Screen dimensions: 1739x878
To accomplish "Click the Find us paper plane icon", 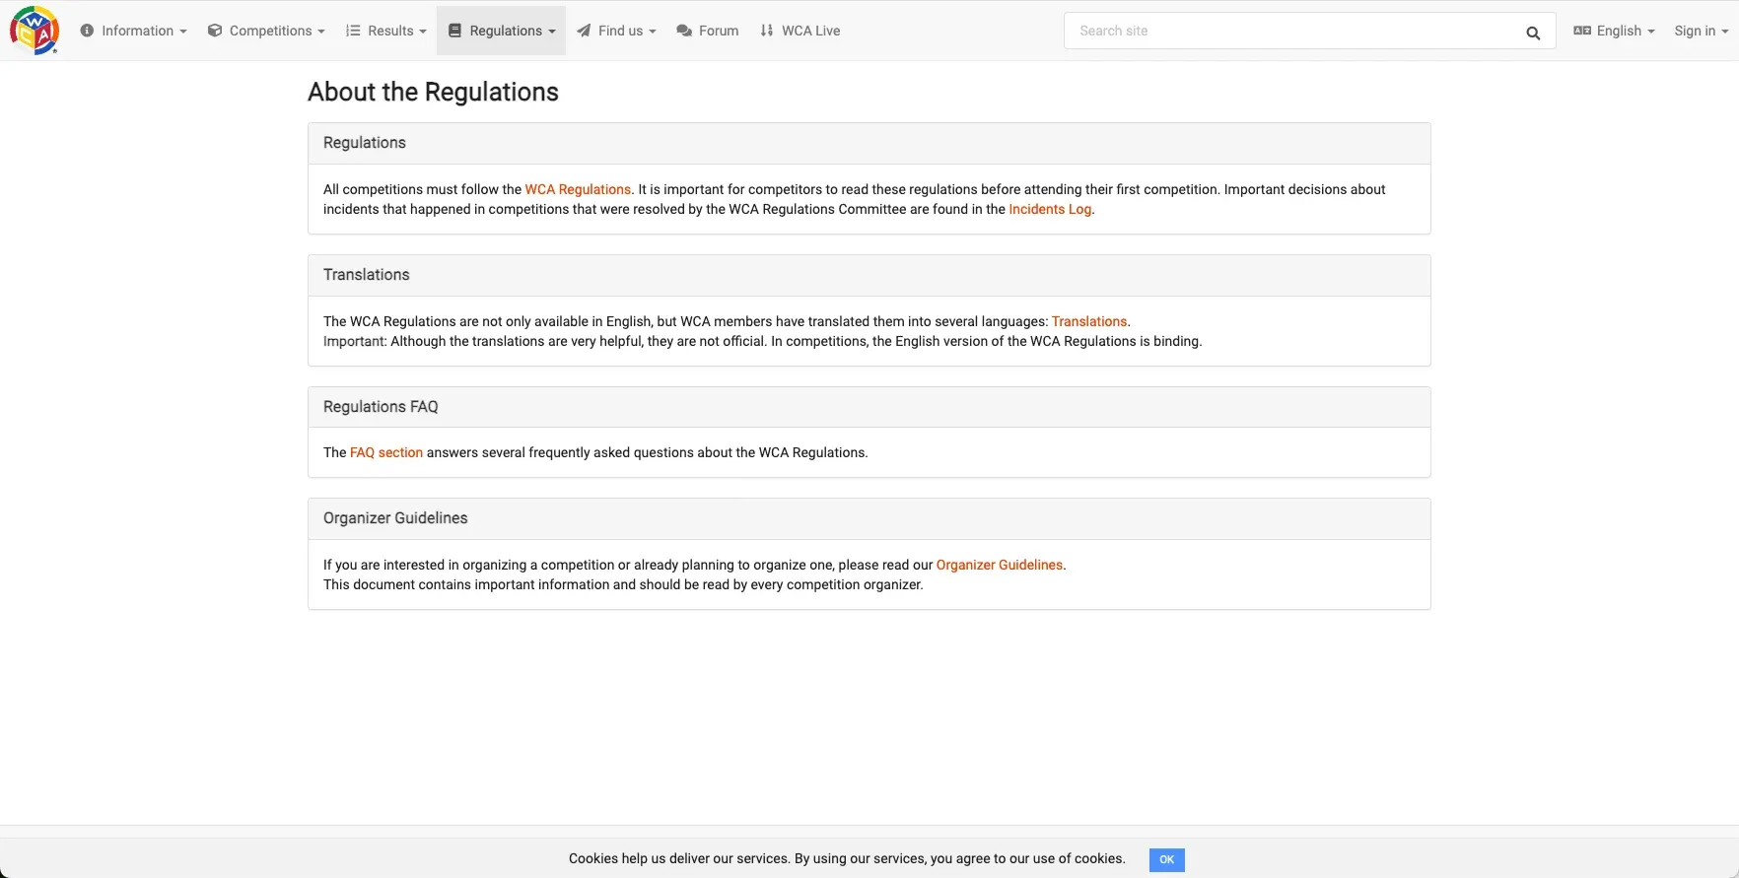I will tap(585, 31).
